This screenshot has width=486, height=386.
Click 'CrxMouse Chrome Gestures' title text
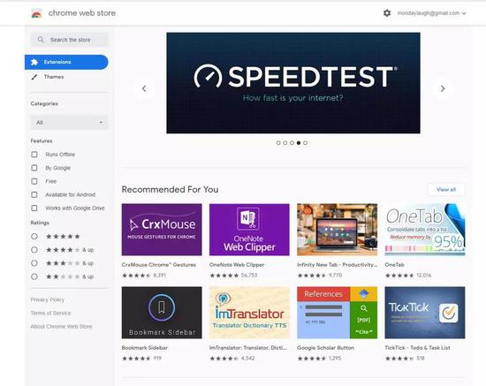click(x=159, y=265)
